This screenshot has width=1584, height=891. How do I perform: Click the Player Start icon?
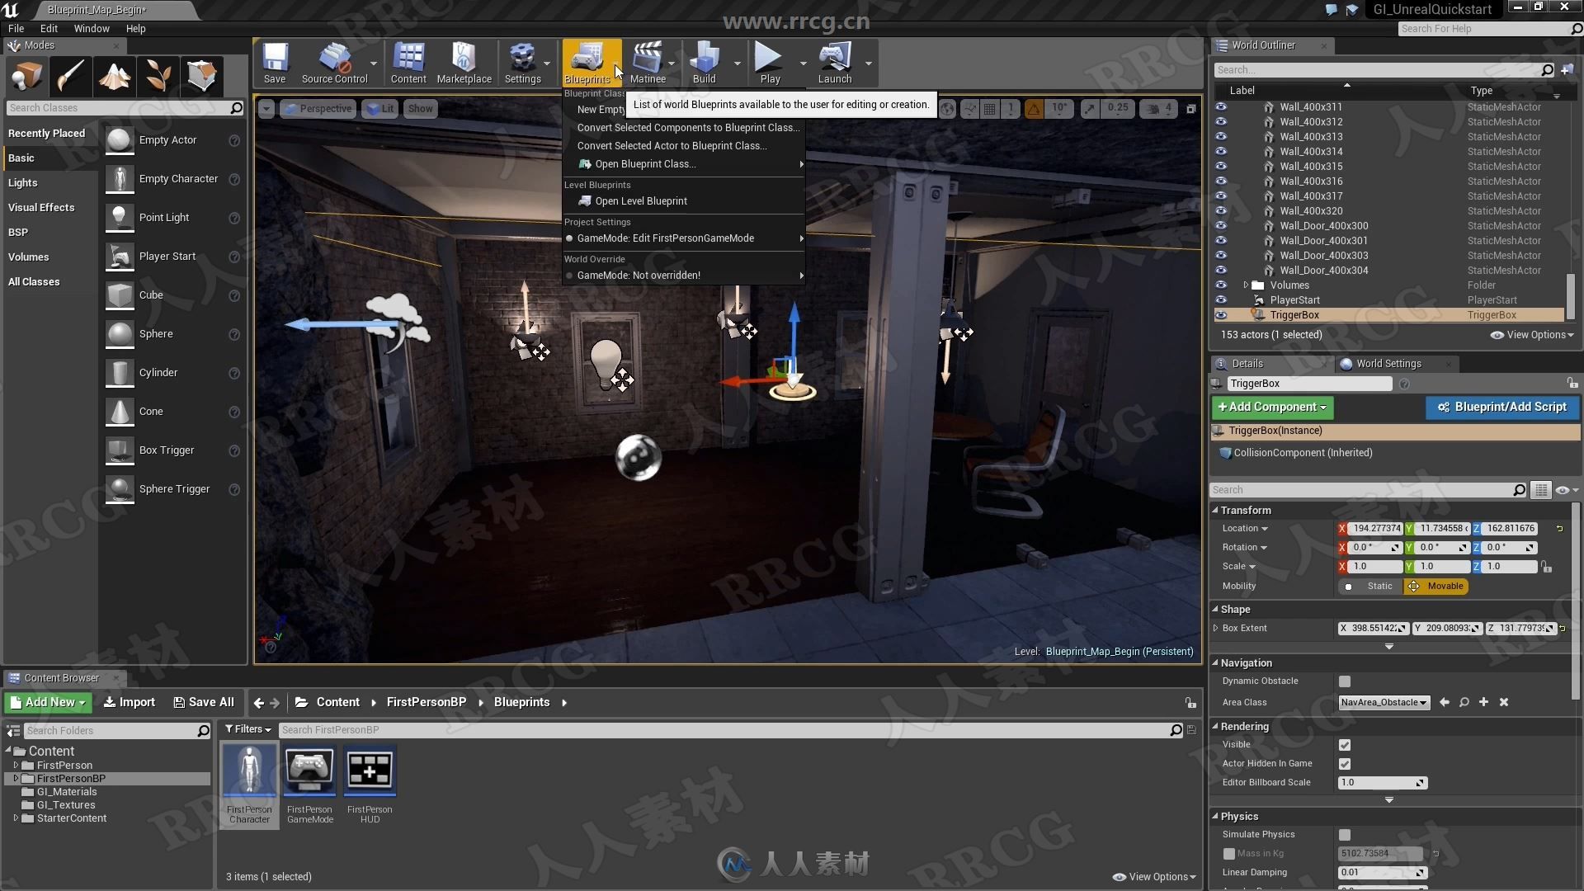click(120, 257)
